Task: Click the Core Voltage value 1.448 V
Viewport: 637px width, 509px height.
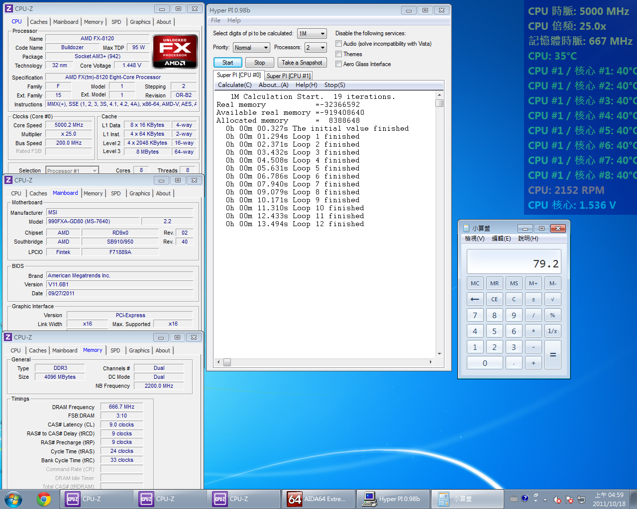Action: click(x=132, y=65)
